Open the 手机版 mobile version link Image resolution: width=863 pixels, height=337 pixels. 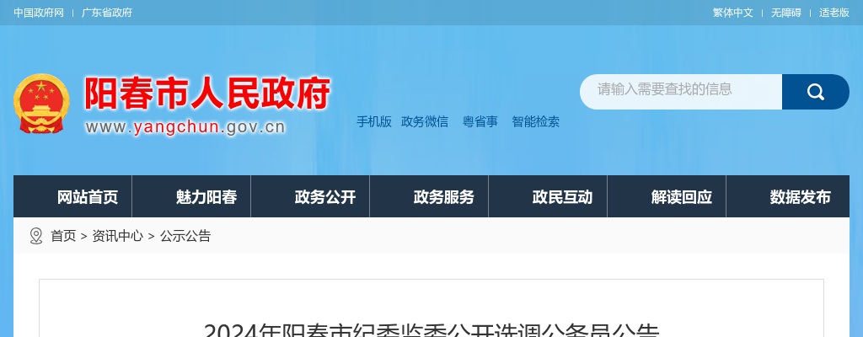[x=373, y=121]
